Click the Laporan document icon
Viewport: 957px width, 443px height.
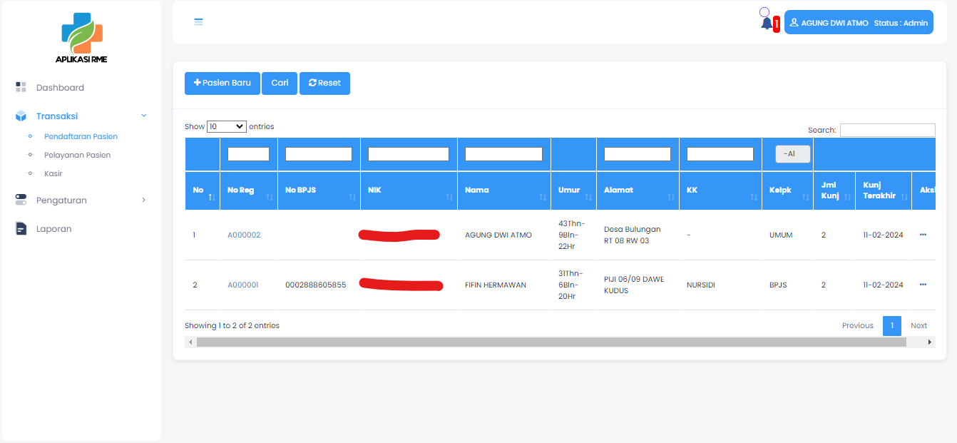pos(21,229)
